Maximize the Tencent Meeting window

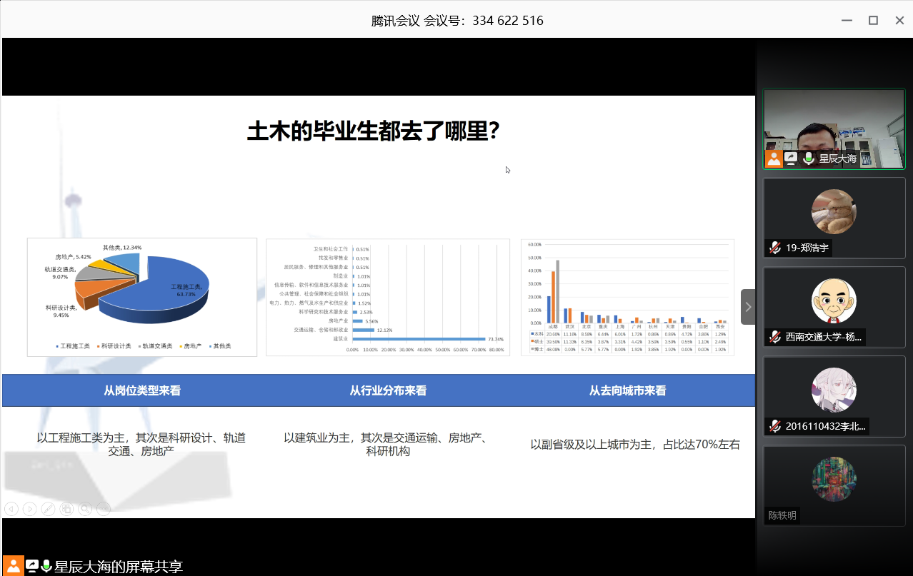click(x=873, y=20)
